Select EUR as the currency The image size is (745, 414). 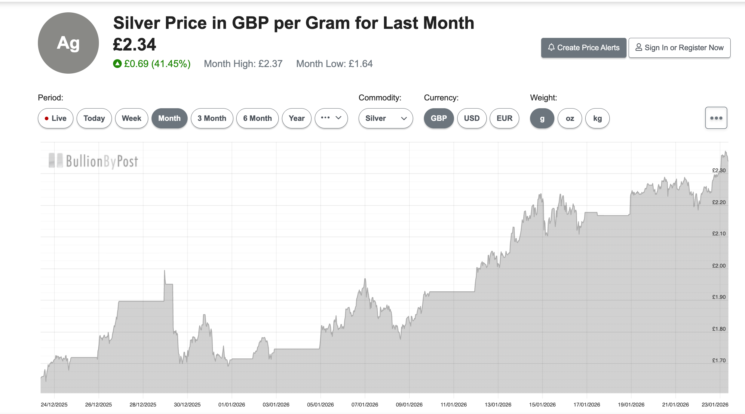coord(504,118)
